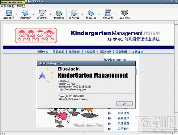Go to 接送管理 navigation tab
Screen dimensions: 178x135
click(x=105, y=52)
